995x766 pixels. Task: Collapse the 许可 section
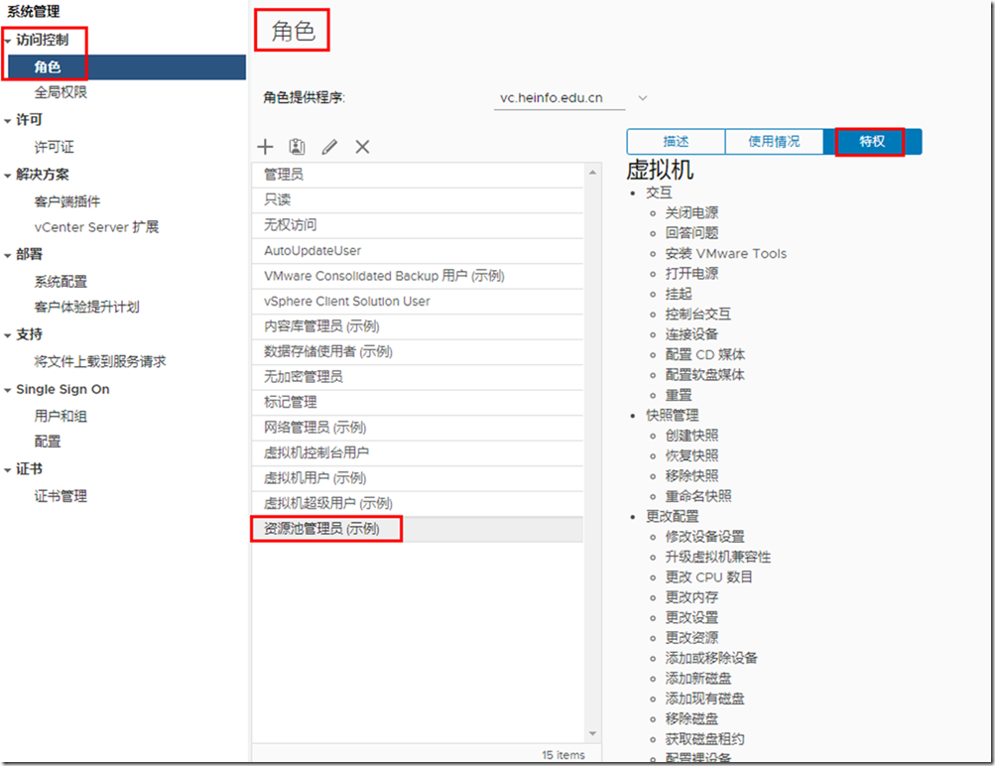(x=8, y=121)
